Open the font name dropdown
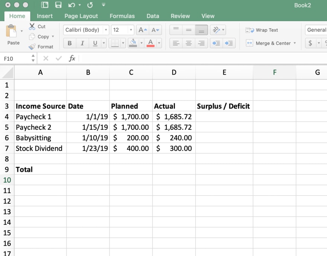Image resolution: width=327 pixels, height=256 pixels. tap(106, 30)
